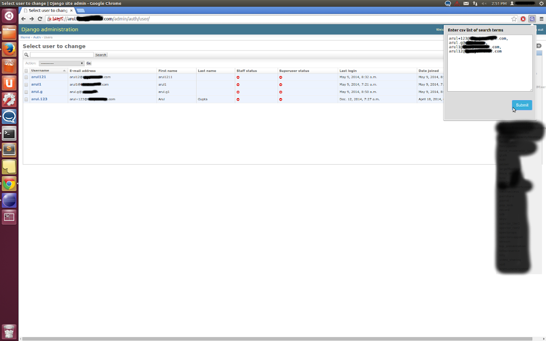Launch the Terminal from the dock
Viewport: 546px width, 341px height.
[9, 133]
